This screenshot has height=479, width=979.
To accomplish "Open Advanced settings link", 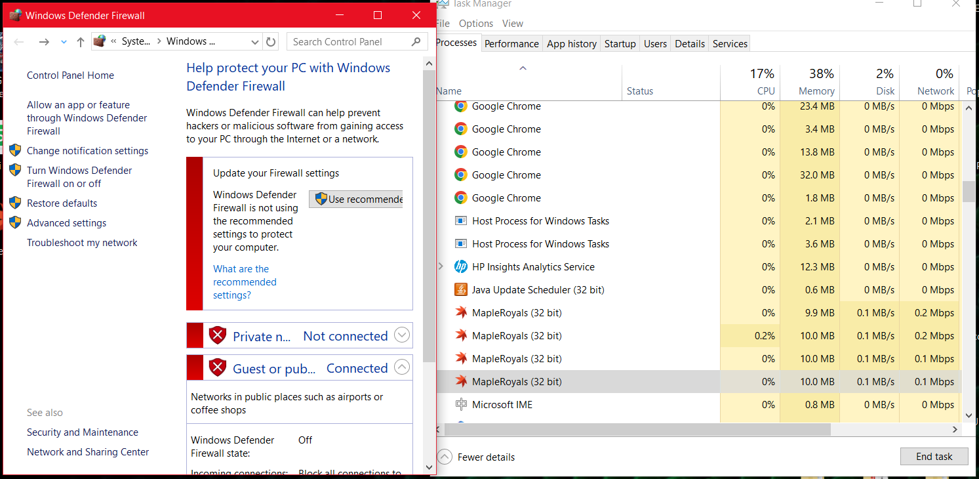I will coord(66,223).
